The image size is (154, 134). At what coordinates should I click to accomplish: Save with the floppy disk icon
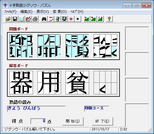coord(15,19)
